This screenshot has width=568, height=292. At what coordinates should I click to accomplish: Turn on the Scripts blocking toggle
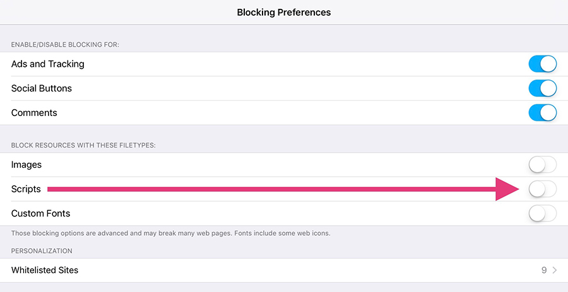(x=542, y=189)
